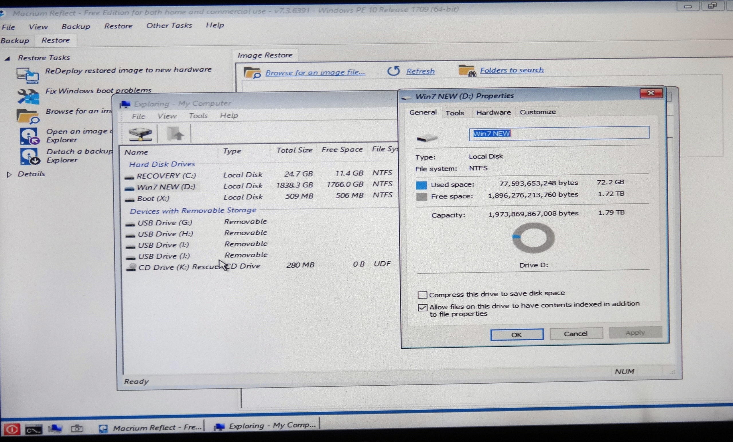Click OK in the Properties dialog
This screenshot has width=733, height=442.
[517, 334]
